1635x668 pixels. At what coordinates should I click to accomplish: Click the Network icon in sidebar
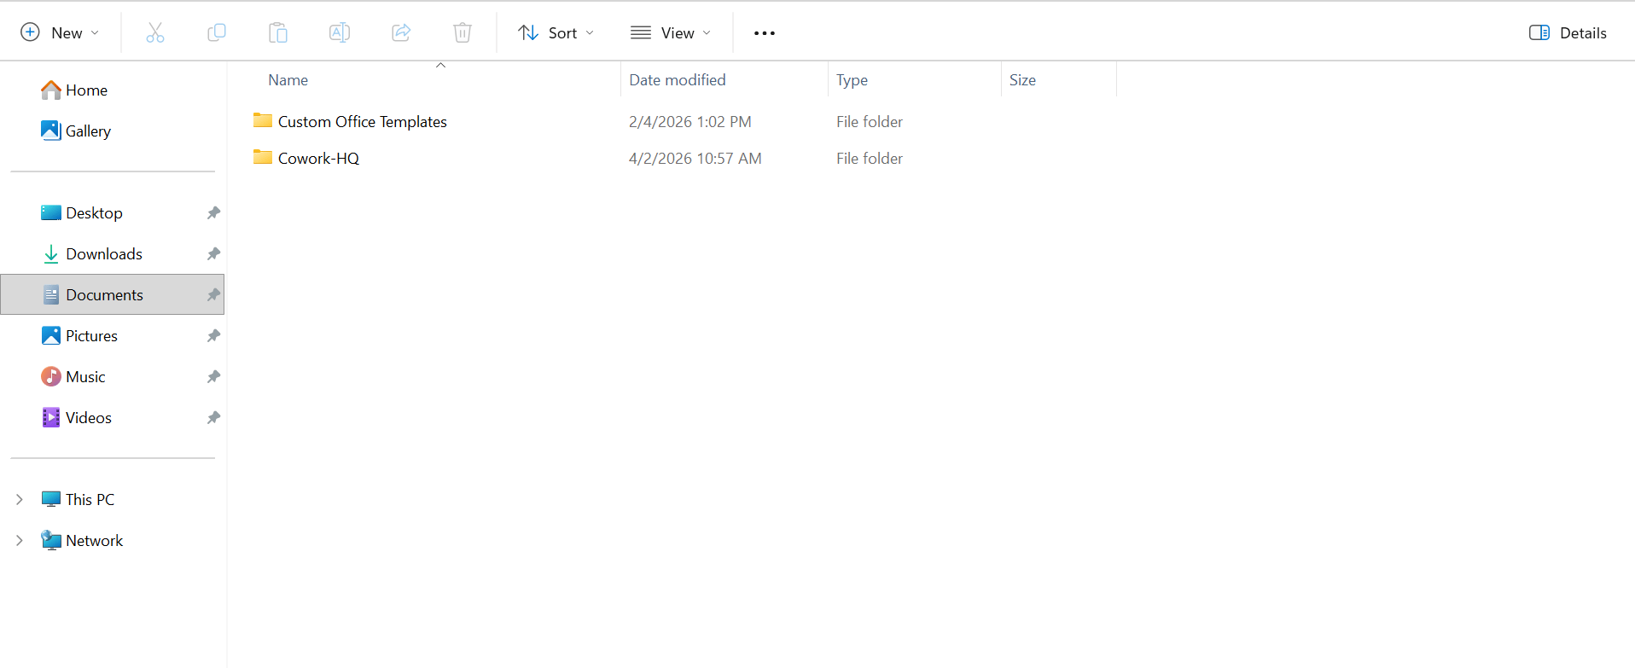(x=51, y=540)
